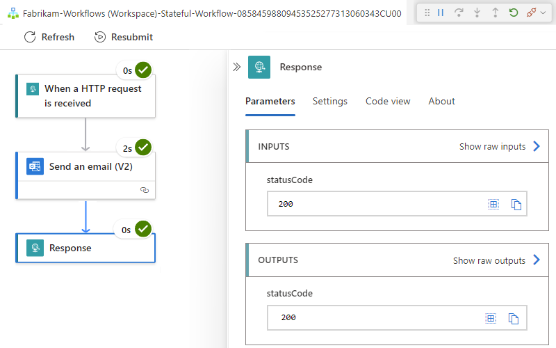Show raw outputs for Response
This screenshot has width=556, height=348.
click(x=496, y=260)
